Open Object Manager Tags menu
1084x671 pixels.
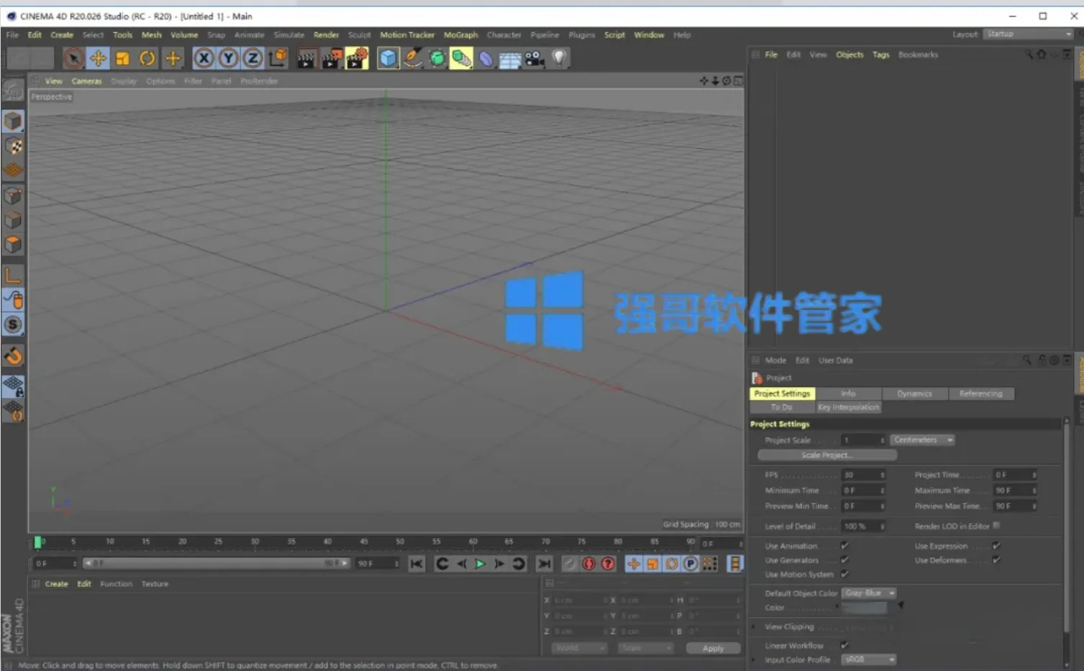[x=880, y=55]
